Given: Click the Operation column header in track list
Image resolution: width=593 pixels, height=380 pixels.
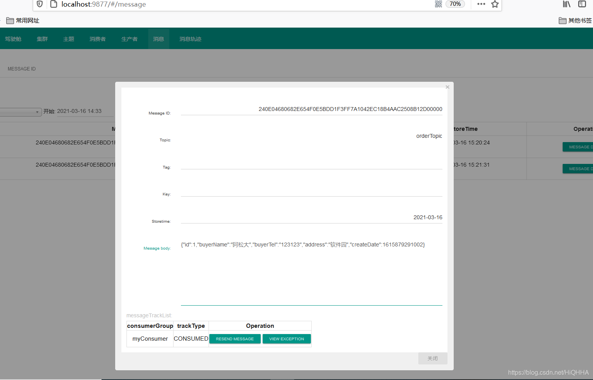Looking at the screenshot, I should [260, 326].
